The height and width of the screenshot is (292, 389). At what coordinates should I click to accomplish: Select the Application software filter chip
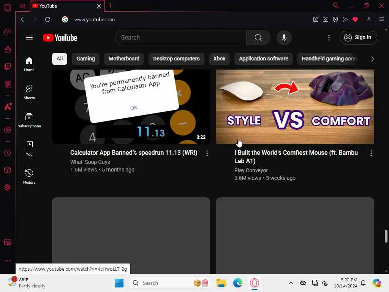pyautogui.click(x=264, y=59)
